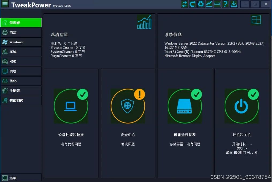The image size is (272, 182).
Task: Click the 没有发现问题 status text
Action: (x=71, y=144)
